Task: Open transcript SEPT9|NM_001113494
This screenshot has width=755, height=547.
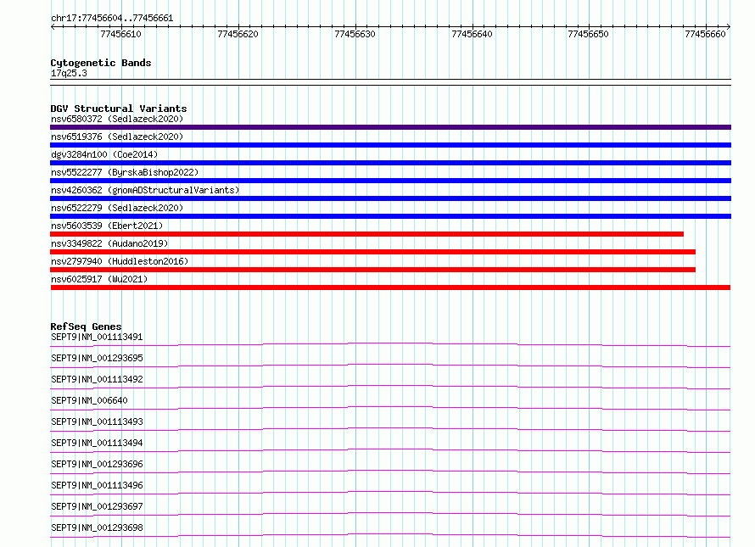Action: [97, 443]
